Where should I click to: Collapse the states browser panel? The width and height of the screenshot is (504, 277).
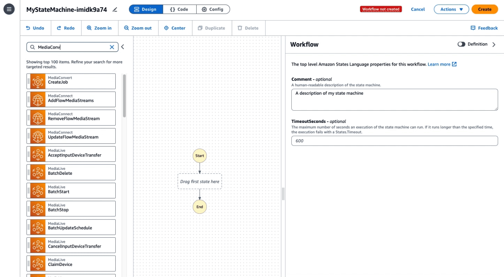tap(123, 47)
